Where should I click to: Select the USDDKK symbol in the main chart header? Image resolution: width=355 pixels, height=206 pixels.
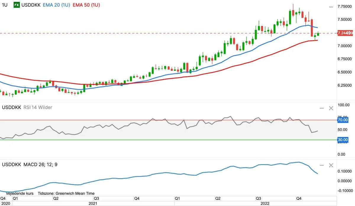coord(32,5)
